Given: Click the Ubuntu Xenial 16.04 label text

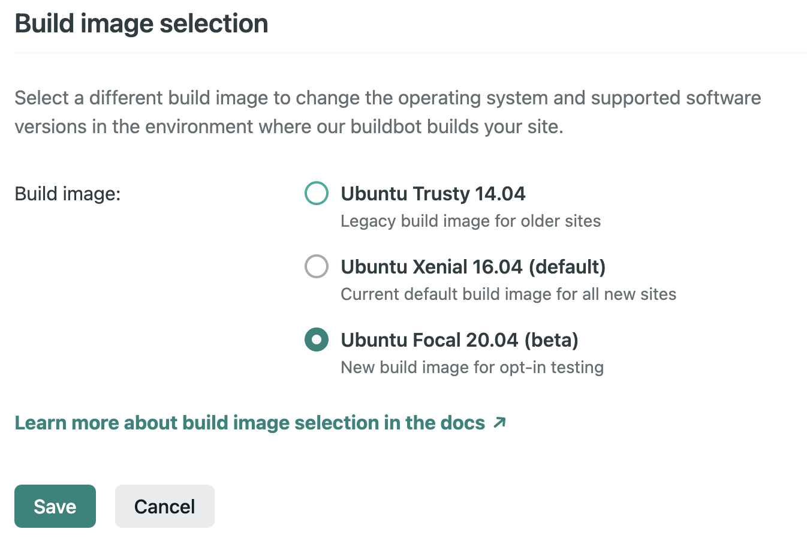Looking at the screenshot, I should point(472,266).
